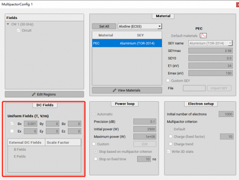This screenshot has width=239, height=180.
Task: Toggle the Bx uniform field checkbox
Action: click(x=12, y=124)
